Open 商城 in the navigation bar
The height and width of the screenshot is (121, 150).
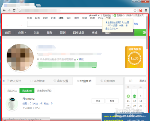coord(94,33)
